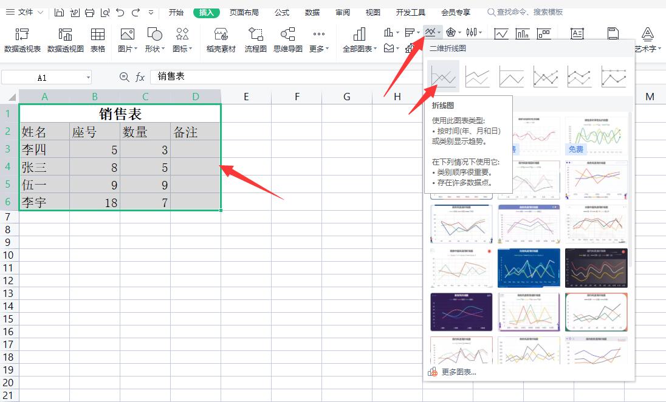Click the Save icon in quick access bar
The width and height of the screenshot is (666, 402).
click(60, 13)
